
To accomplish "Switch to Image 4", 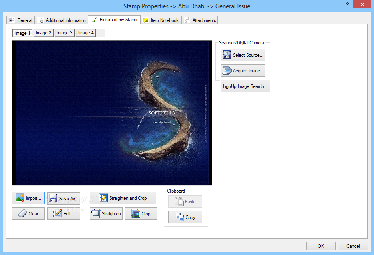I will [x=86, y=33].
